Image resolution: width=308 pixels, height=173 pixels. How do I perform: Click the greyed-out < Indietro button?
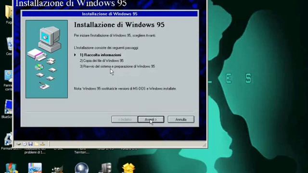(125, 120)
